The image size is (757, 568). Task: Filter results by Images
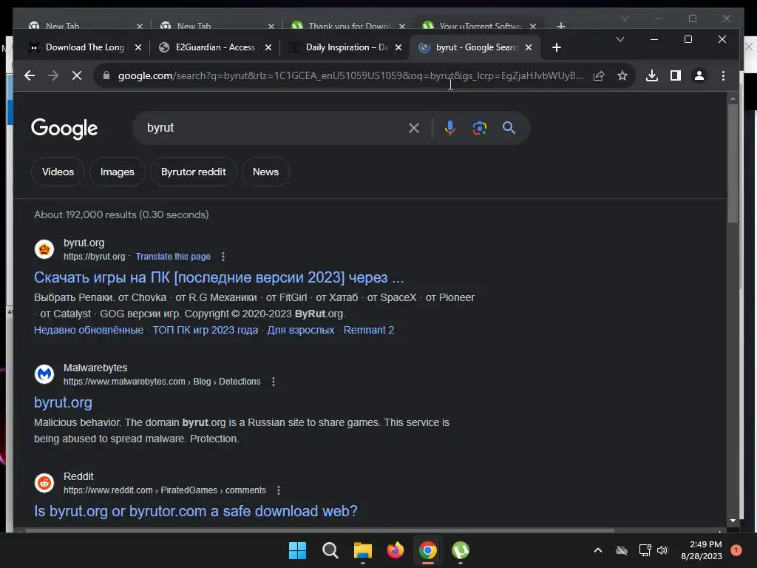click(118, 172)
